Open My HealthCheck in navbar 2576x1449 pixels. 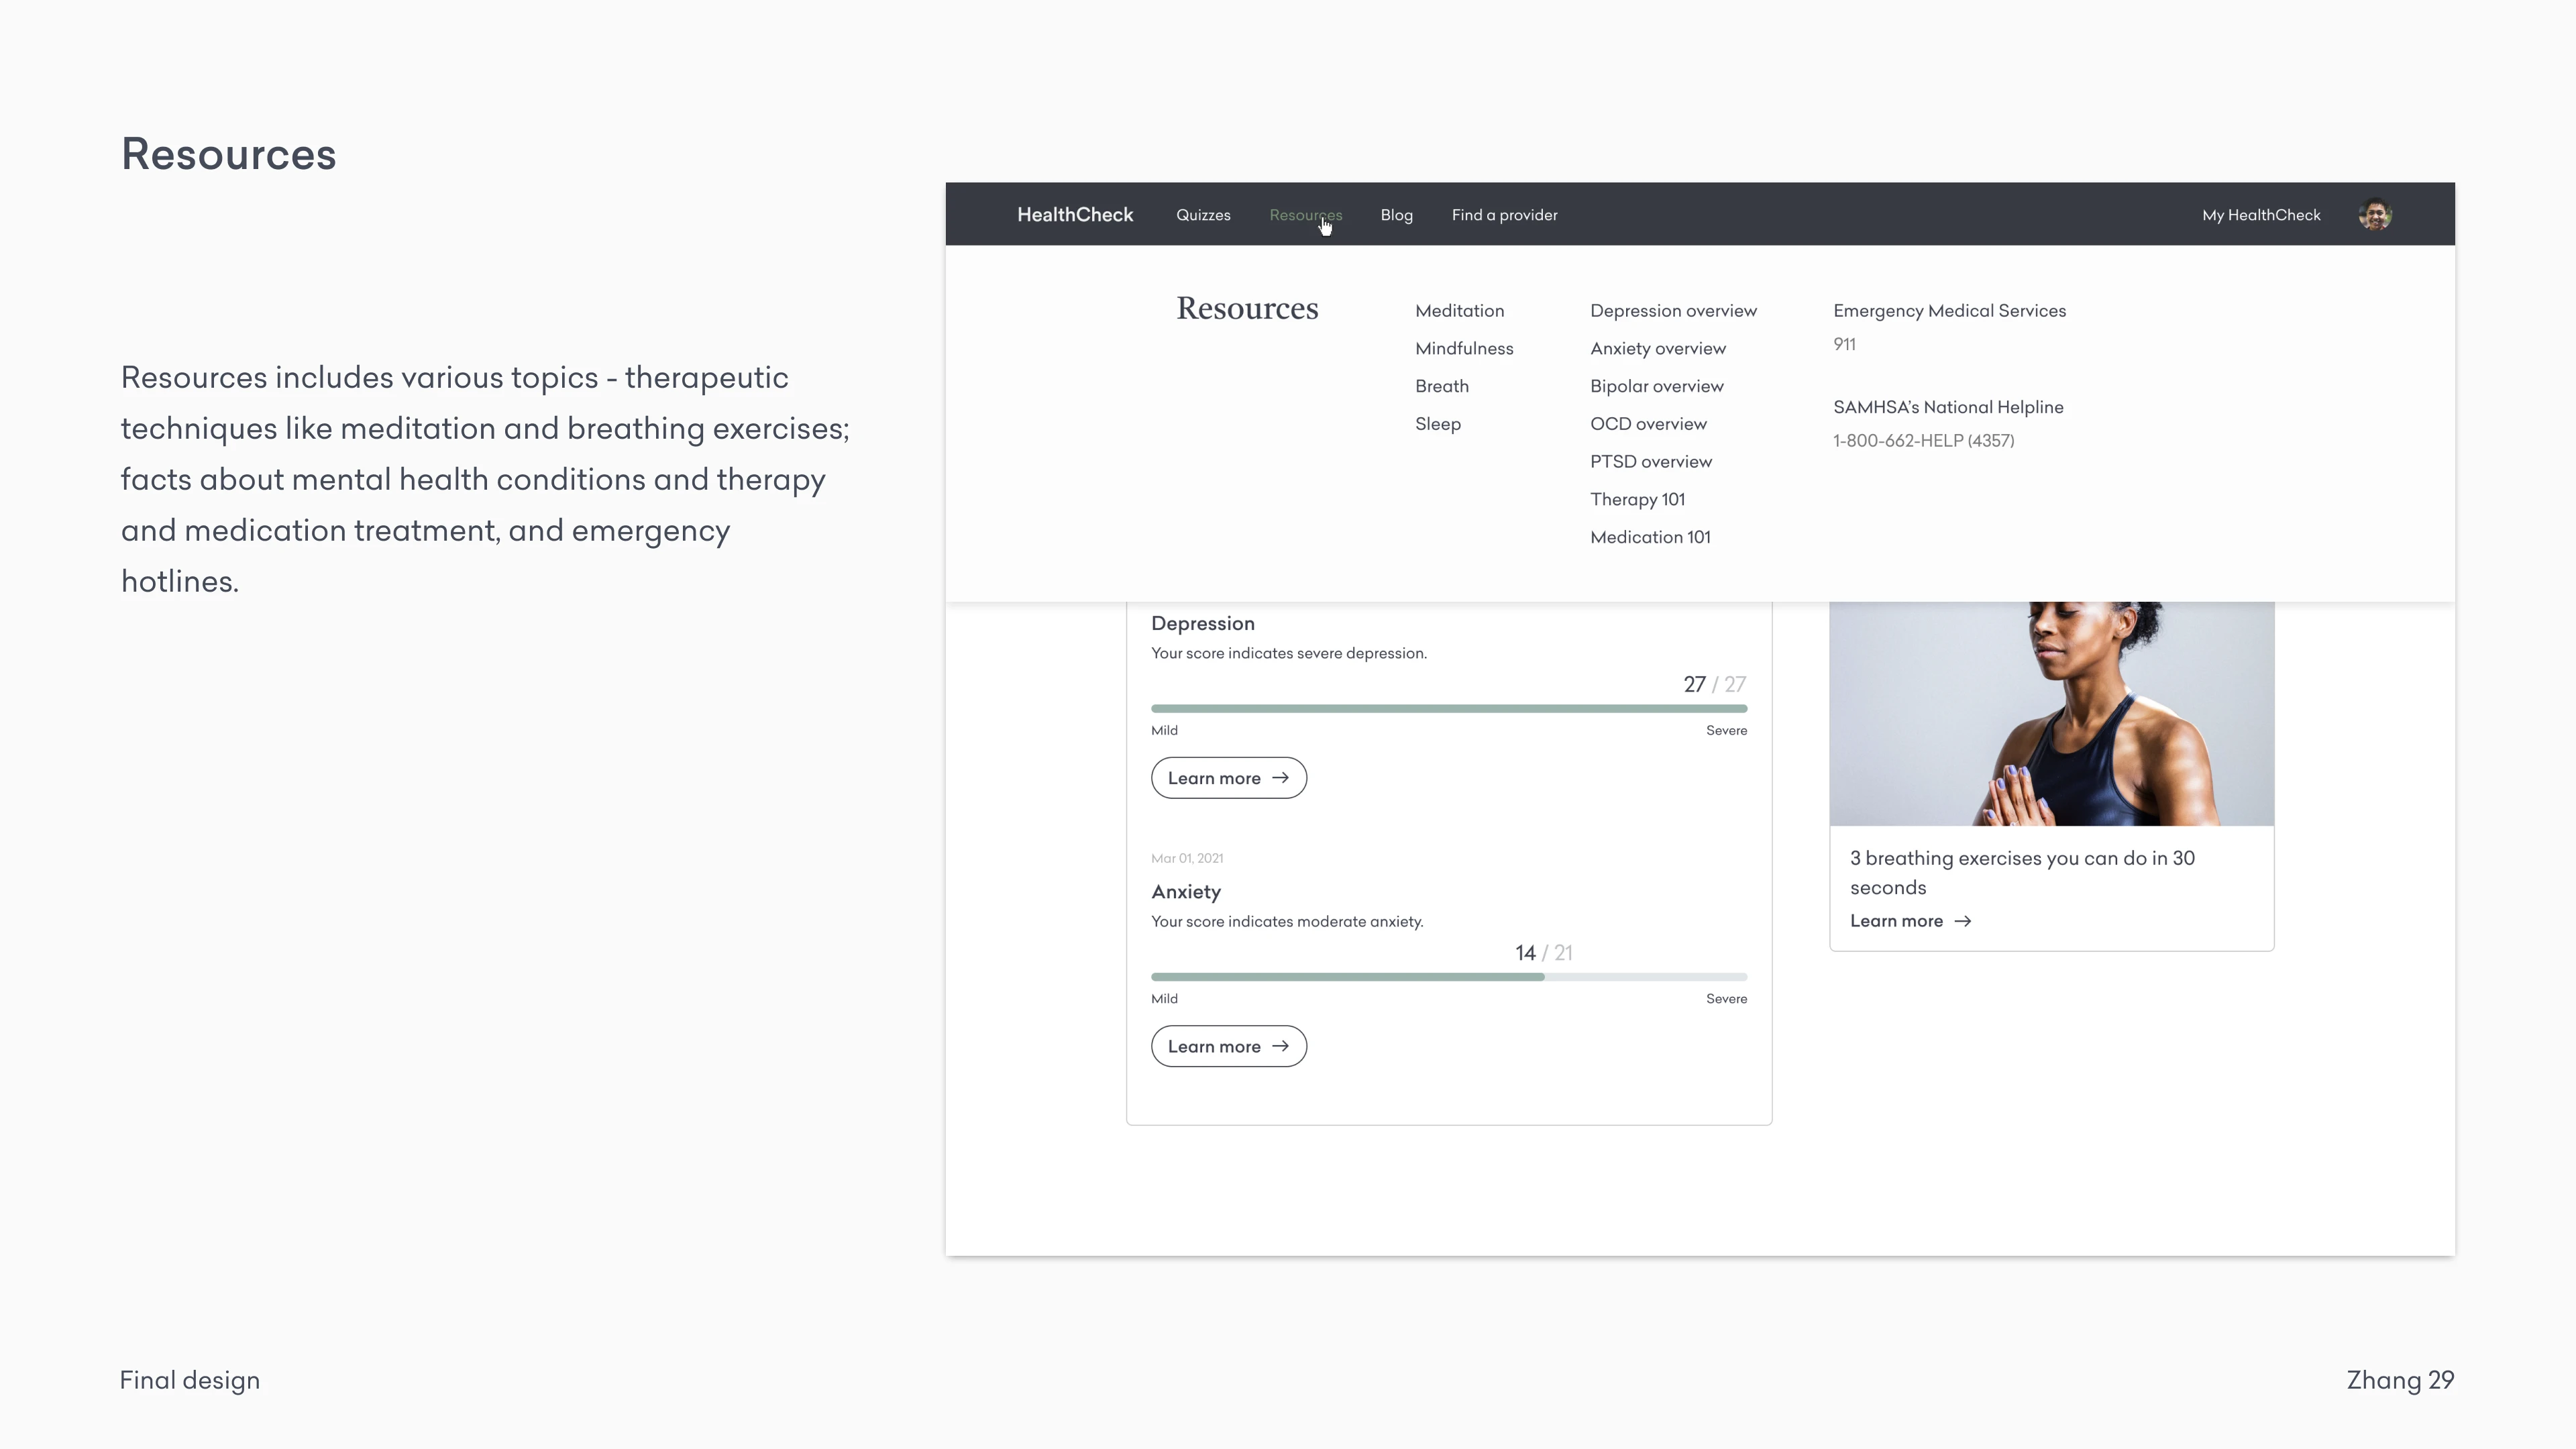click(x=2261, y=215)
